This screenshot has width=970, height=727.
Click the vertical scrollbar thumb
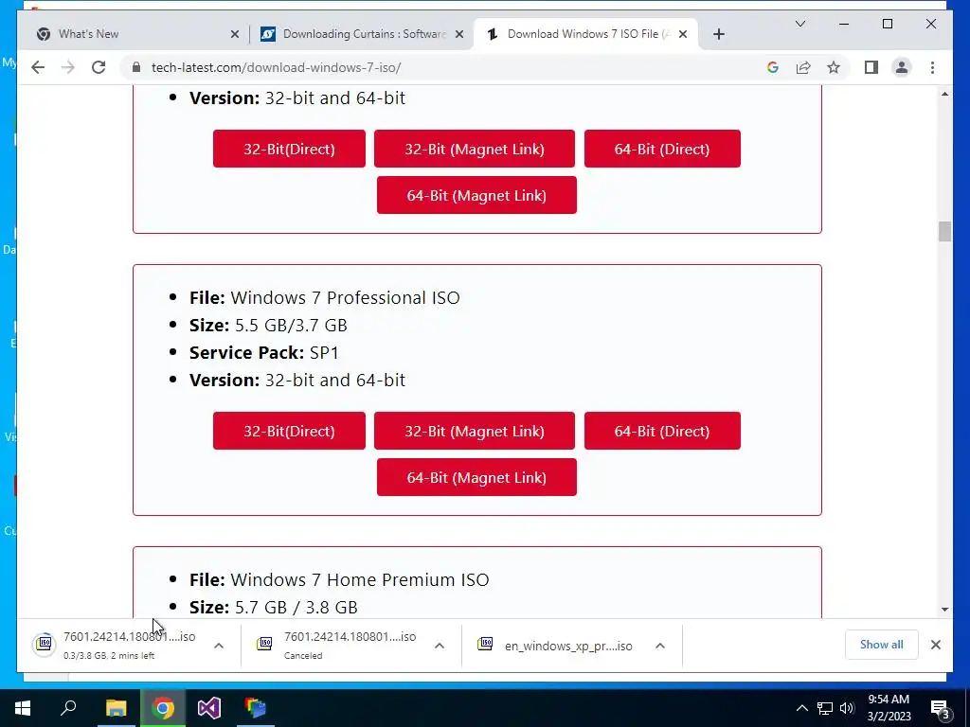pos(944,232)
